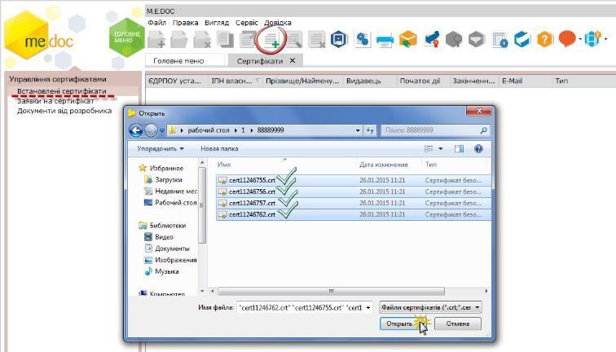Select Заявки на сертифікат in sidebar
The width and height of the screenshot is (616, 352).
[x=55, y=101]
